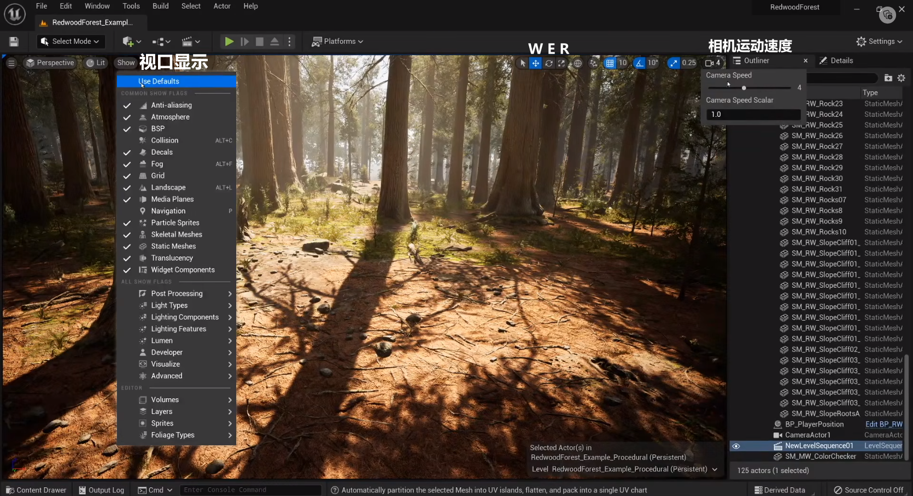Click the Source Control Off status icon
This screenshot has height=496, width=913.
click(838, 490)
